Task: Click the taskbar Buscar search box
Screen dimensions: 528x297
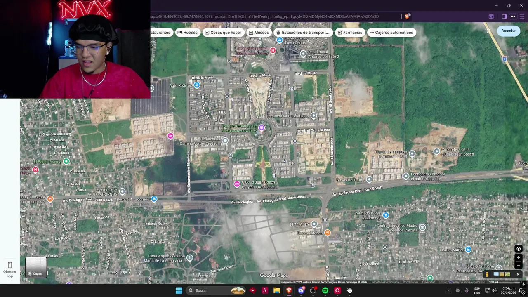Action: [x=215, y=290]
